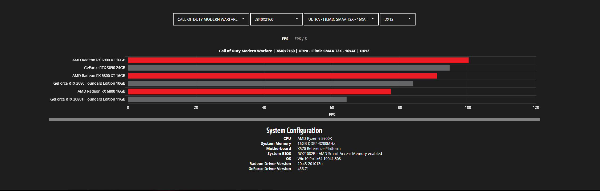600x191 pixels.
Task: Select the FPS tab
Action: click(285, 39)
